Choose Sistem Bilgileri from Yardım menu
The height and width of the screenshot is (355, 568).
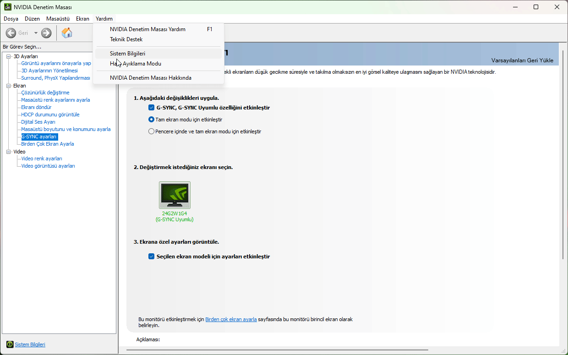[x=158, y=54]
